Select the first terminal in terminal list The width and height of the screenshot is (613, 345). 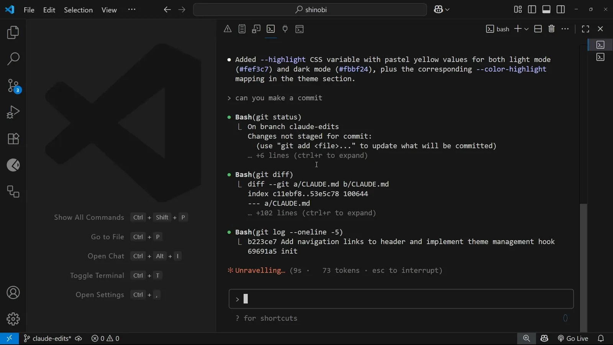tap(600, 45)
